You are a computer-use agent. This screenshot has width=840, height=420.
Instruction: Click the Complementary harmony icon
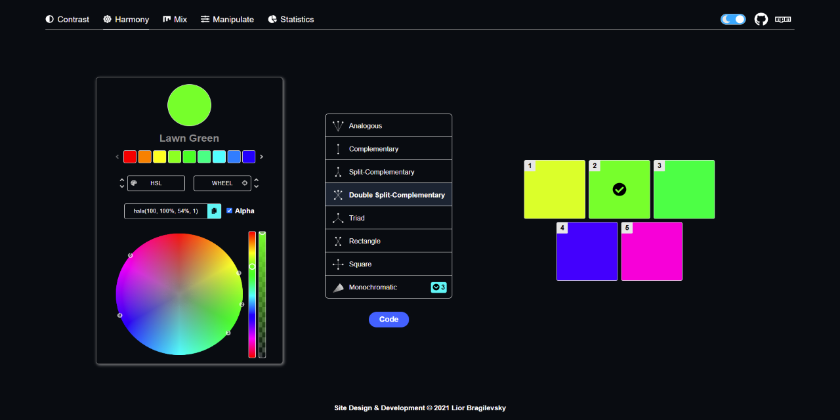(x=337, y=148)
